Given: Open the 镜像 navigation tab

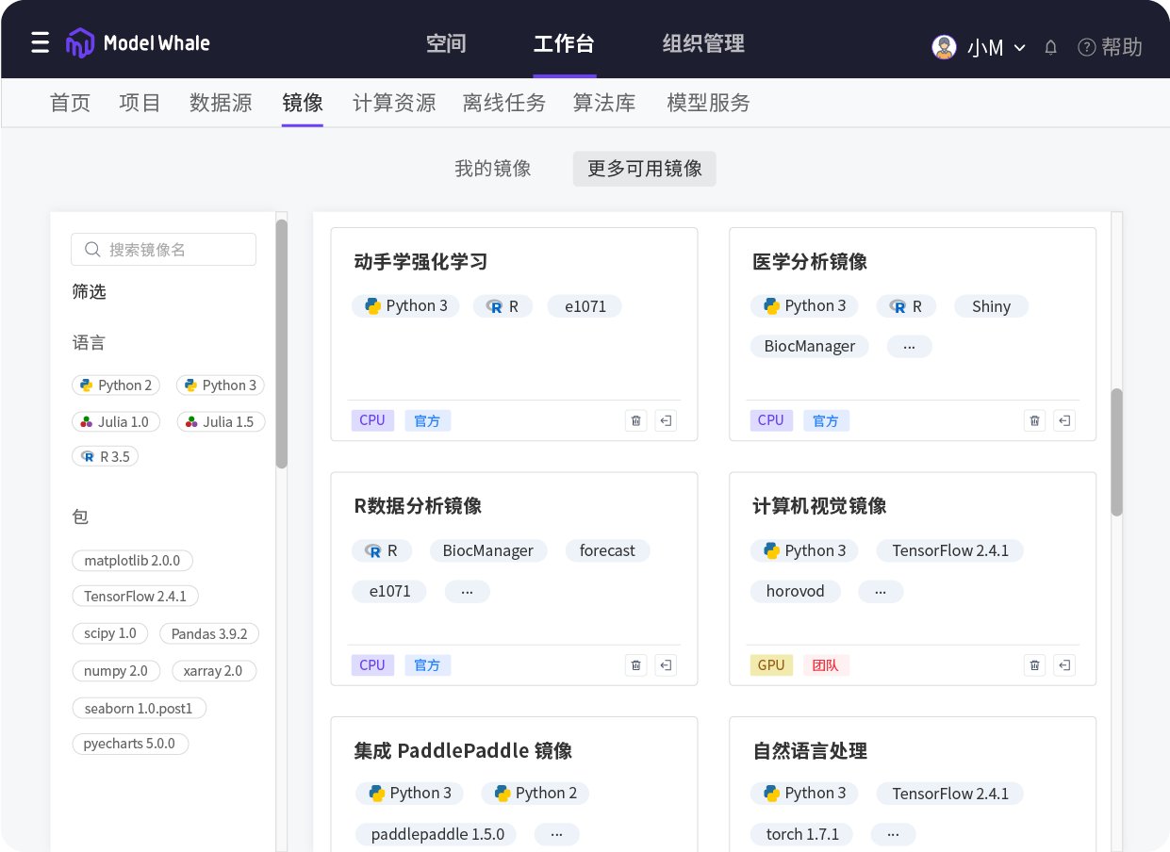Looking at the screenshot, I should point(303,103).
